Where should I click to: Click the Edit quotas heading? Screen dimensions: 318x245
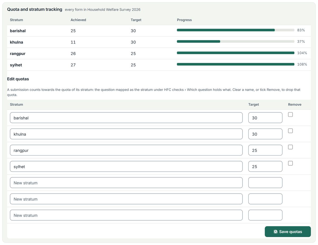click(x=18, y=79)
